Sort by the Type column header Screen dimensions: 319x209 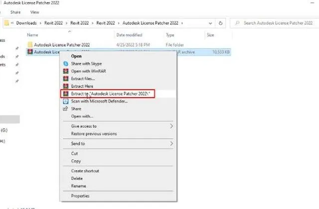170,35
